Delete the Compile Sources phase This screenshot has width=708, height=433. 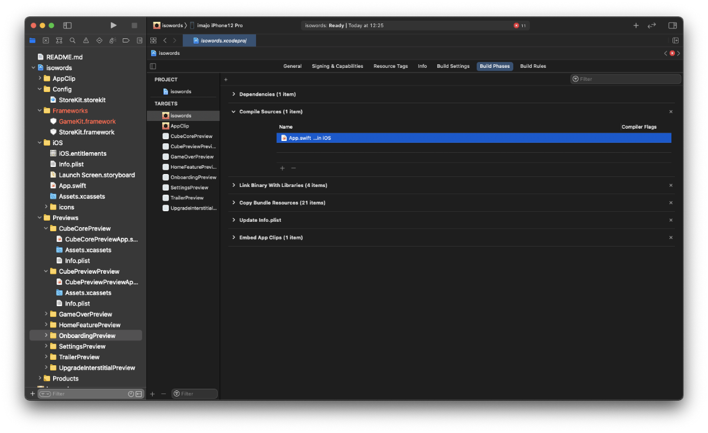point(671,111)
